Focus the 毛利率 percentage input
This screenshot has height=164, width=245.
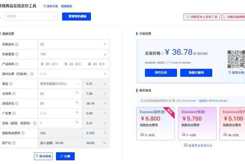point(60,94)
